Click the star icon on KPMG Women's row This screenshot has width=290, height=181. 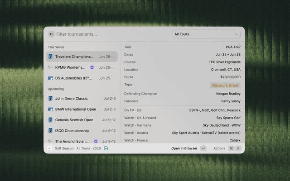pos(92,67)
